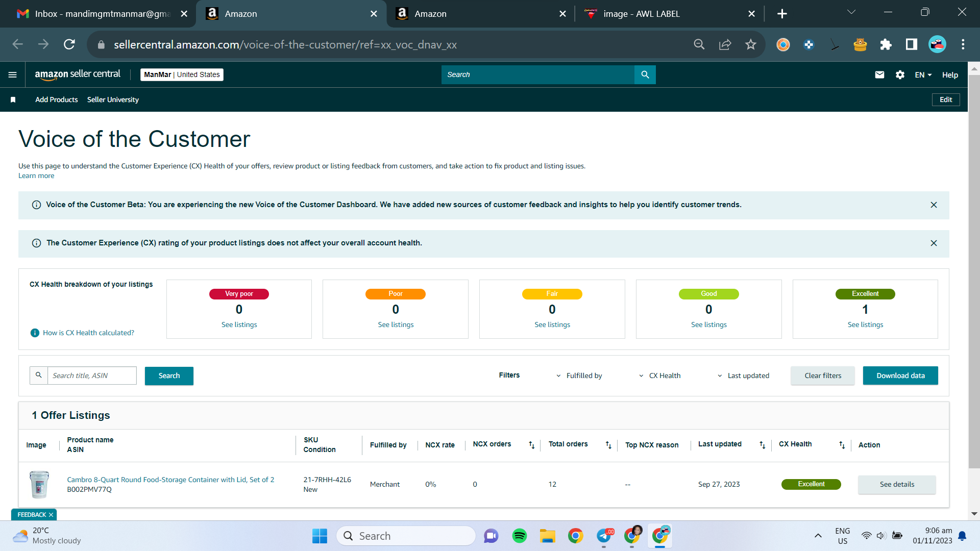Screen dimensions: 980x551
Task: Click the Chrome address bar URL
Action: [x=285, y=45]
